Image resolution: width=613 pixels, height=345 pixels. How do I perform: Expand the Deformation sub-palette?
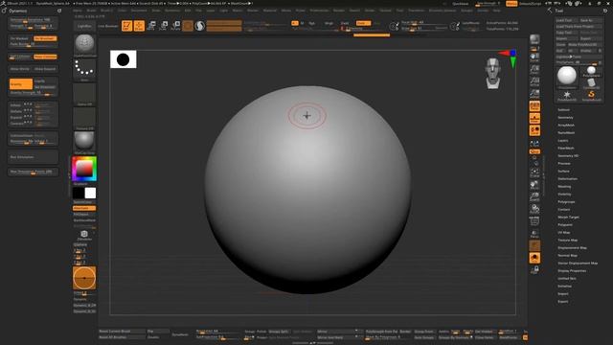pos(568,179)
